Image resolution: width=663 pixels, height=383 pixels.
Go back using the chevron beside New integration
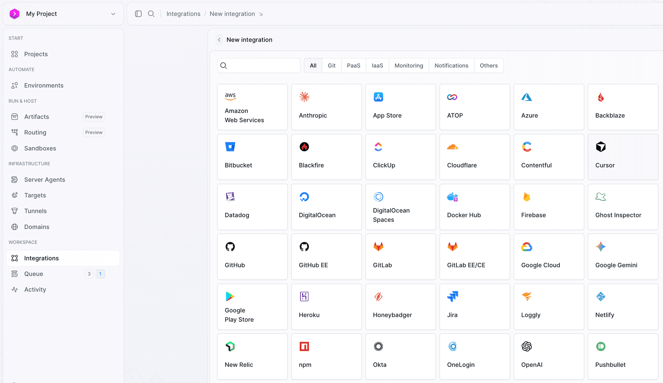pos(219,40)
